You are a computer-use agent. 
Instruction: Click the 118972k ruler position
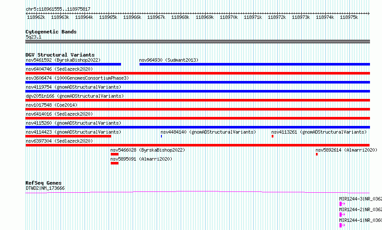pos(277,17)
